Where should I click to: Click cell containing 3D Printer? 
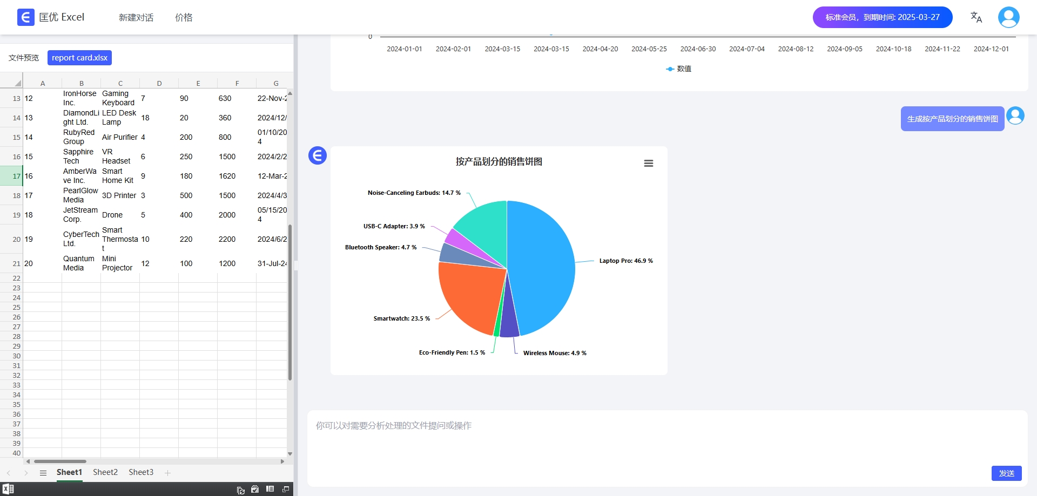pyautogui.click(x=120, y=195)
